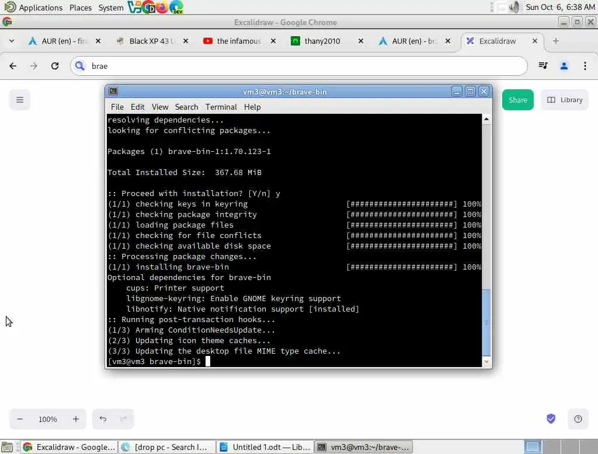The height and width of the screenshot is (454, 598).
Task: Open the terminal Terminal menu
Action: pos(221,107)
